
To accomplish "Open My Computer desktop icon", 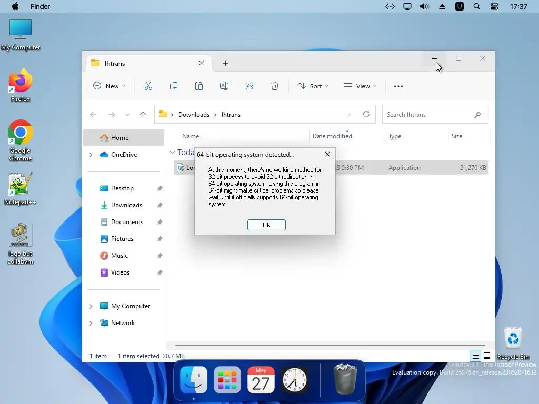I will pos(21,35).
